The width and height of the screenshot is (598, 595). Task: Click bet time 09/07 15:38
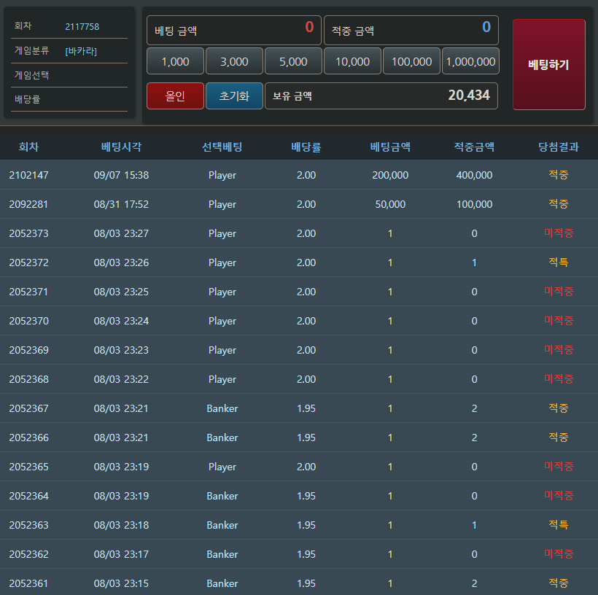[x=121, y=175]
